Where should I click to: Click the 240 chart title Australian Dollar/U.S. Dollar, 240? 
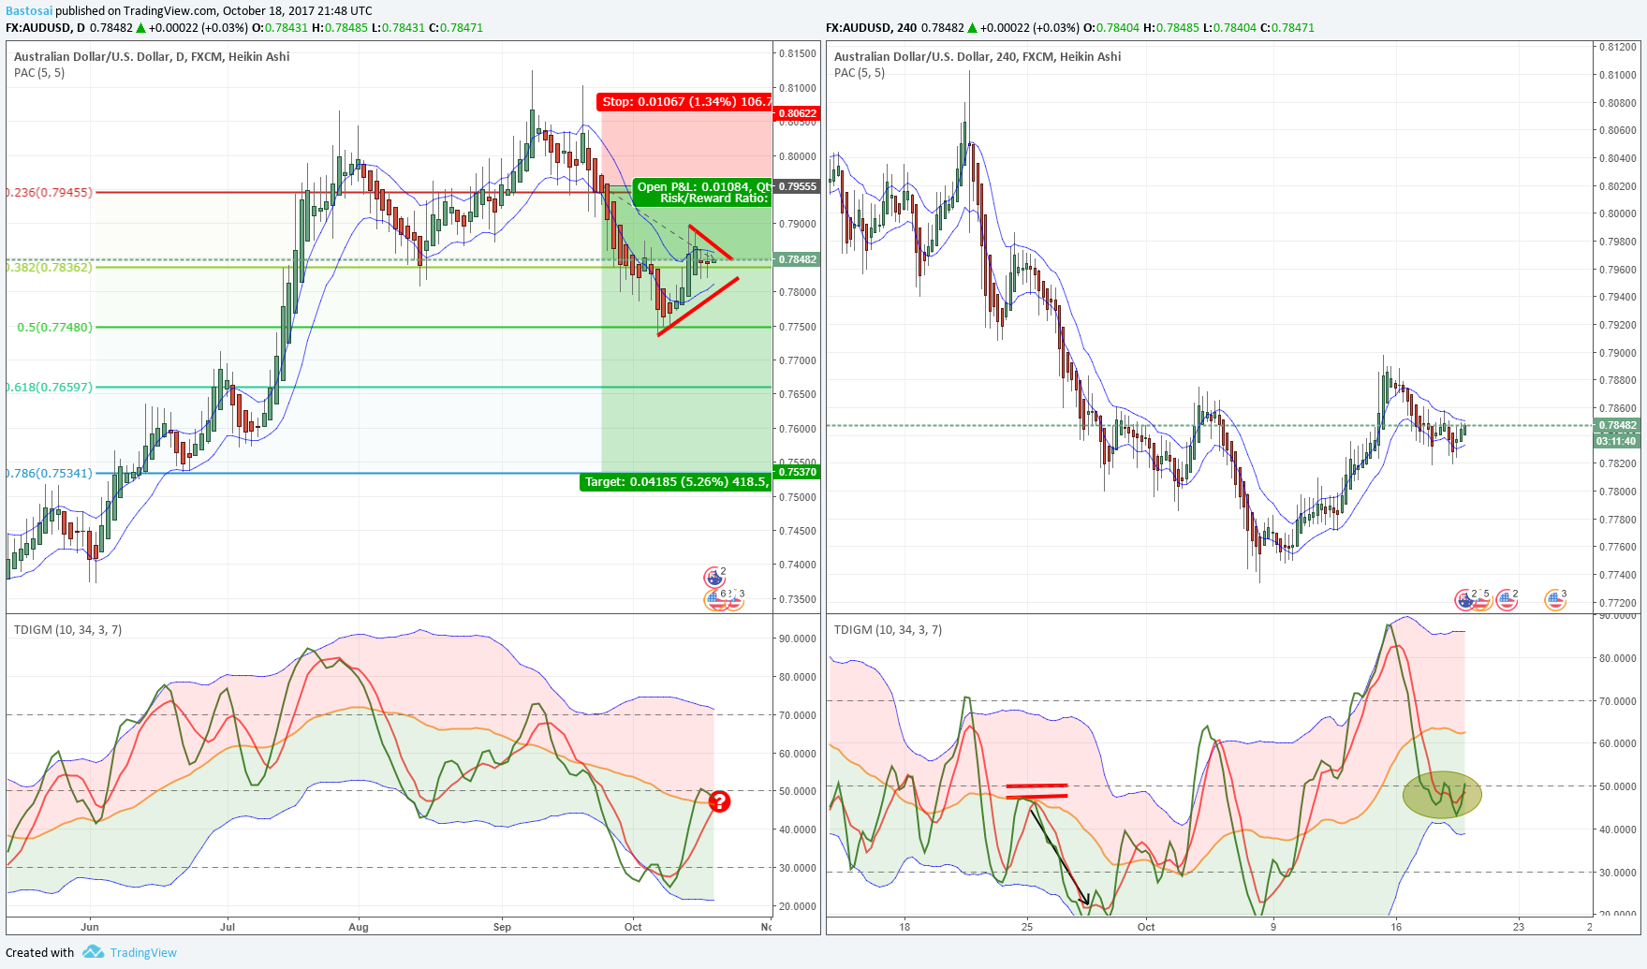pyautogui.click(x=978, y=56)
